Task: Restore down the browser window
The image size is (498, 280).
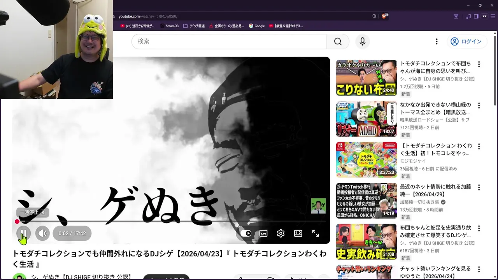Action: (480, 5)
